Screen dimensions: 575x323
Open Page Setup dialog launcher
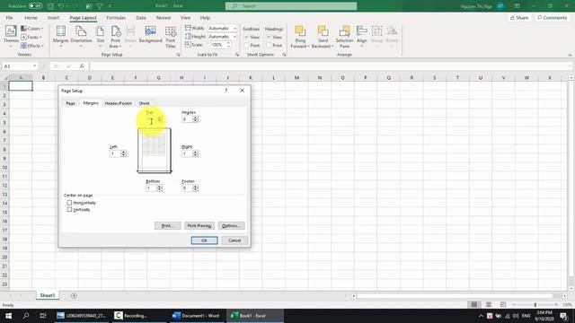pyautogui.click(x=178, y=55)
